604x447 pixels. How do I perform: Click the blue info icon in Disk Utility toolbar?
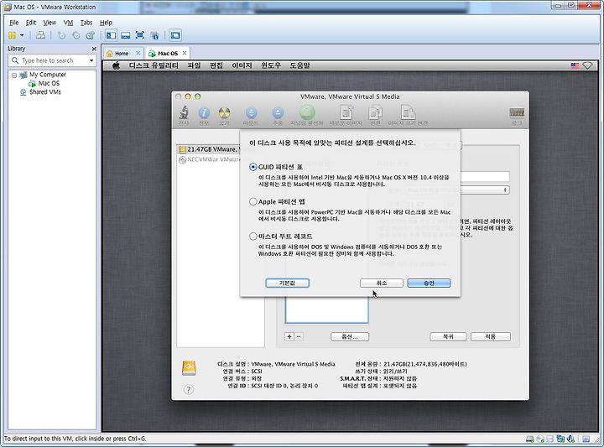[203, 115]
